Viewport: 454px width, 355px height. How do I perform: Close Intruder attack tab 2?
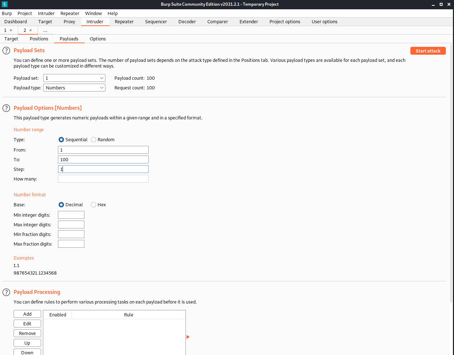tap(30, 30)
